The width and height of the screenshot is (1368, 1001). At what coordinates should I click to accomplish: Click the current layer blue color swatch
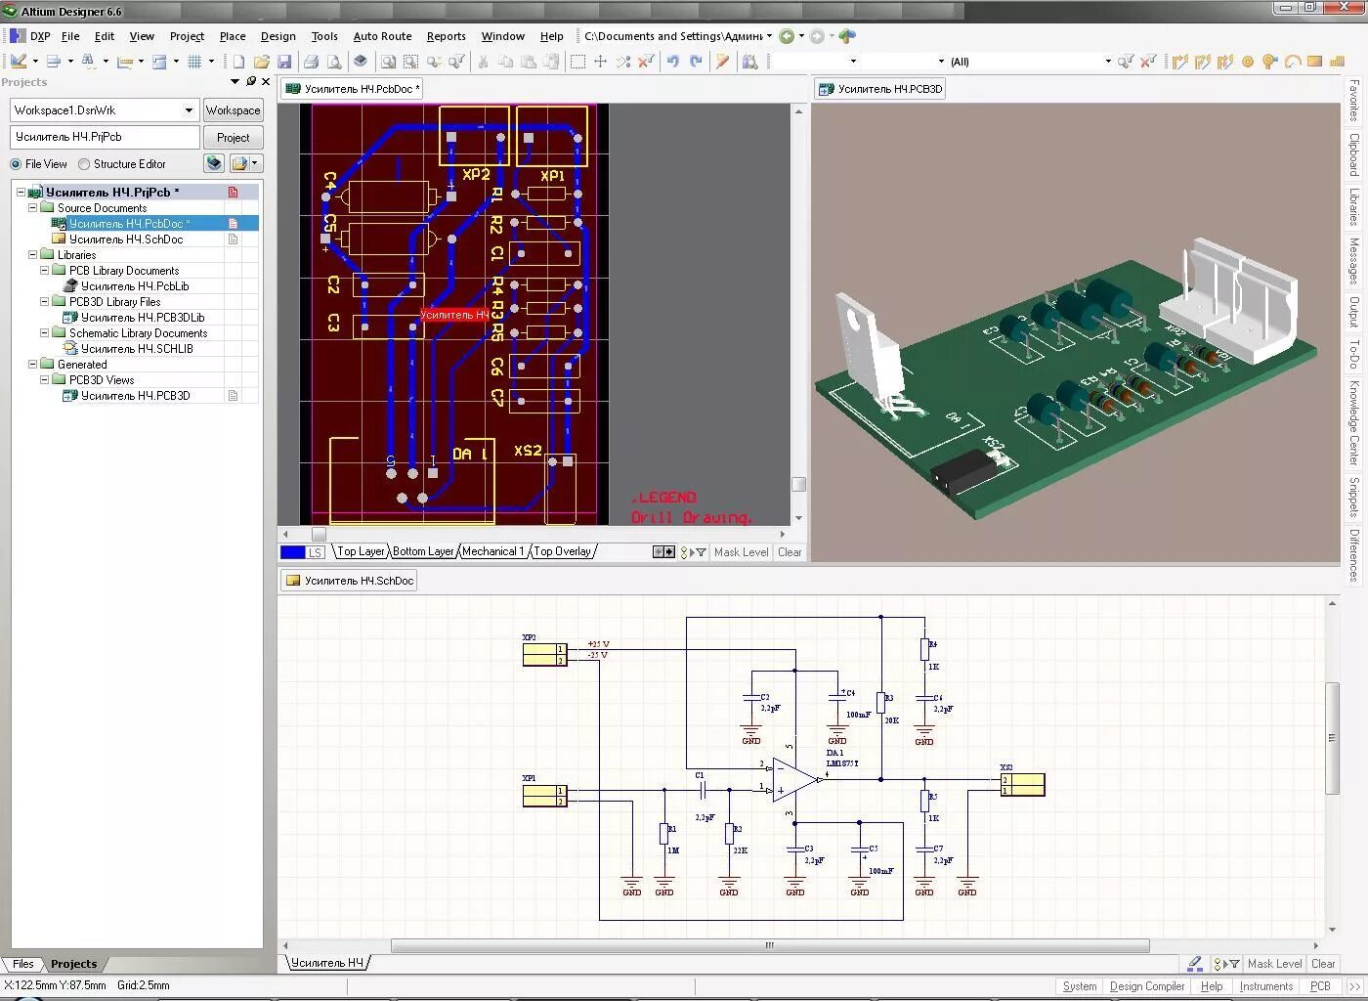click(292, 552)
